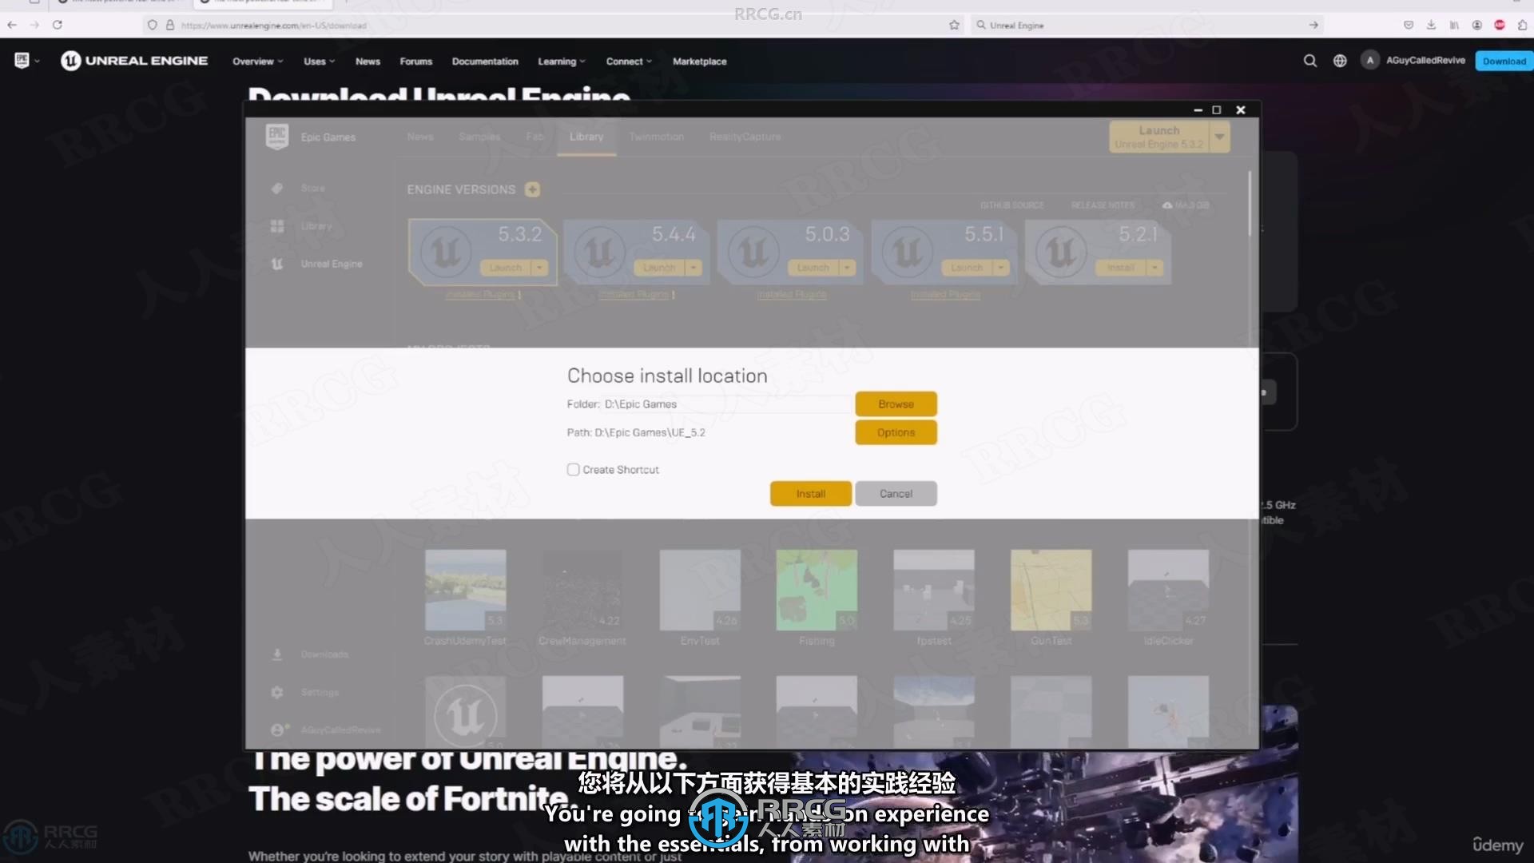Image resolution: width=1534 pixels, height=863 pixels.
Task: Click the Epic Games logo in the launcher
Action: (277, 137)
